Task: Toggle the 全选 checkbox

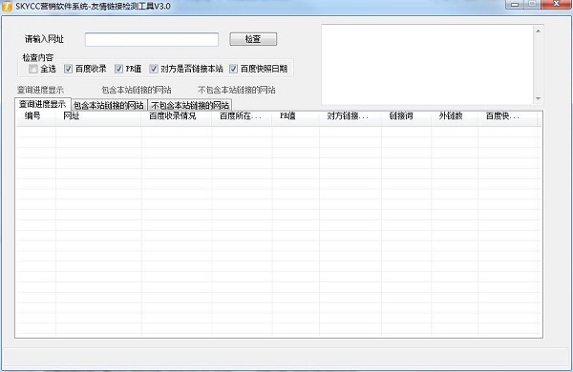Action: 33,69
